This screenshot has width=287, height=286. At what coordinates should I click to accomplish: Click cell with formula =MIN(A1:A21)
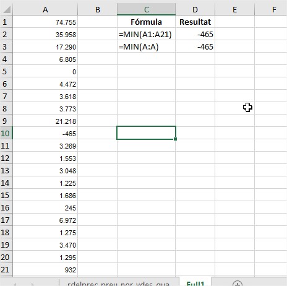(146, 34)
